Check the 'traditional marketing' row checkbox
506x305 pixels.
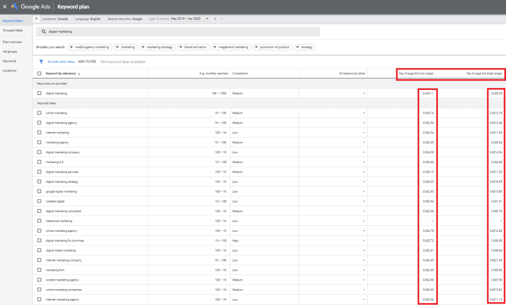coord(40,221)
